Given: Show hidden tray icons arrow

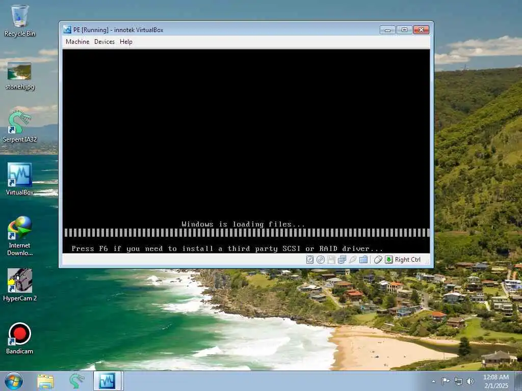Looking at the screenshot, I should 433,381.
